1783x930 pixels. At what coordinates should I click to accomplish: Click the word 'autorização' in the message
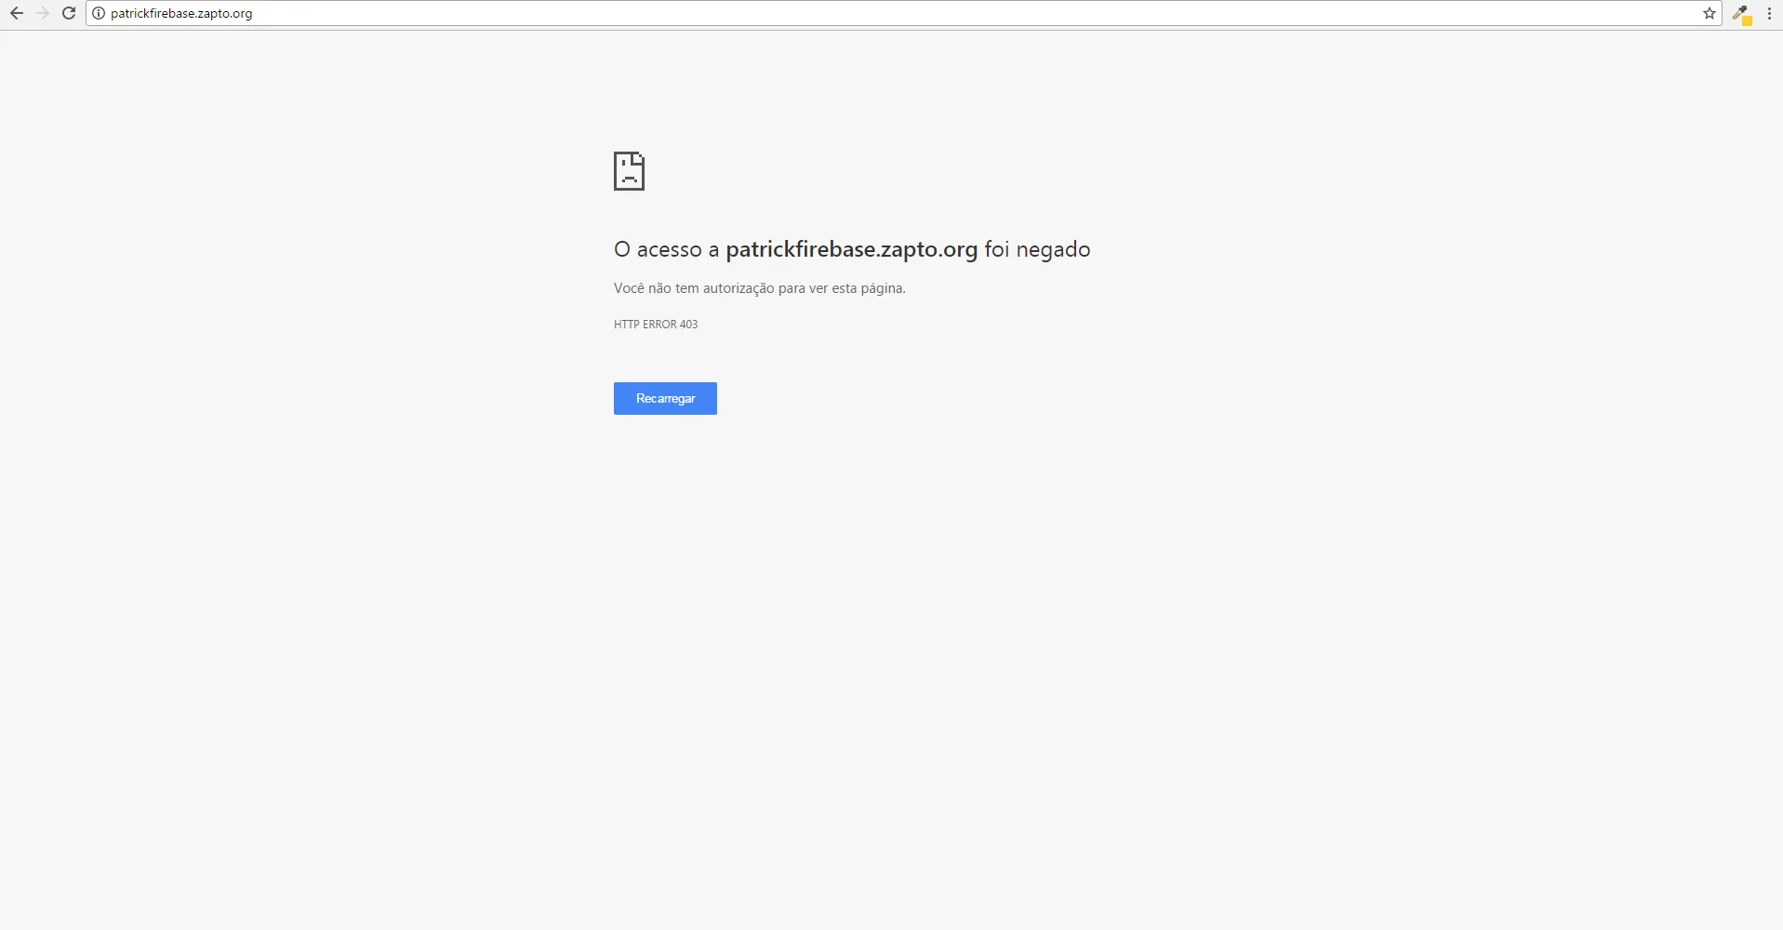(x=738, y=288)
